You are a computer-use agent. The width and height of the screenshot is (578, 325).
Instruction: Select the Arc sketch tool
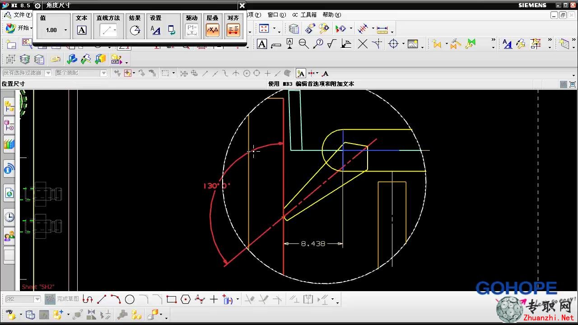(116, 299)
